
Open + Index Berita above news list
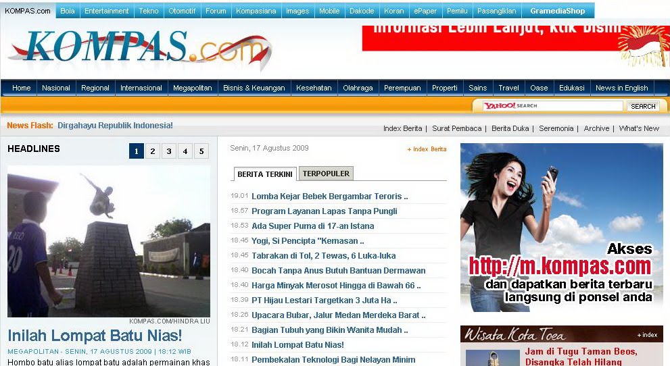point(427,149)
